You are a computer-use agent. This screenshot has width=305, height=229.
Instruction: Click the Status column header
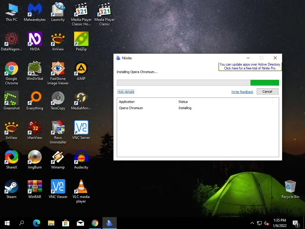pos(225,102)
